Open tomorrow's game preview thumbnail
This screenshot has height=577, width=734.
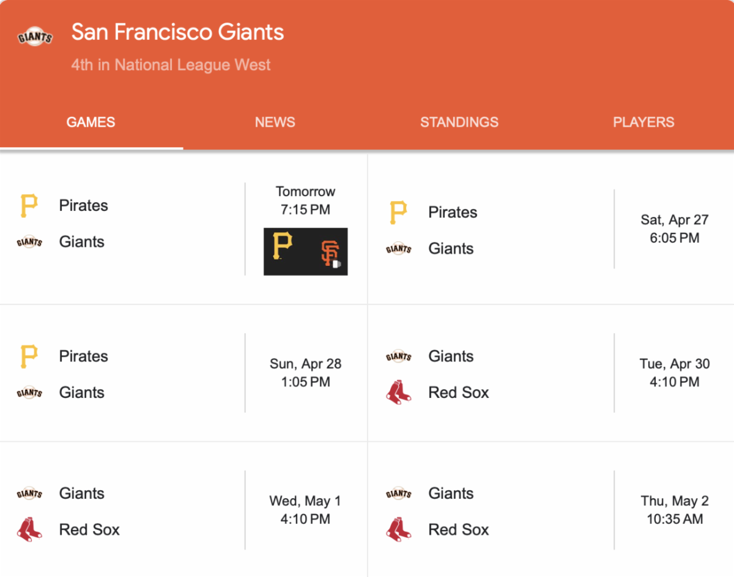pyautogui.click(x=305, y=251)
